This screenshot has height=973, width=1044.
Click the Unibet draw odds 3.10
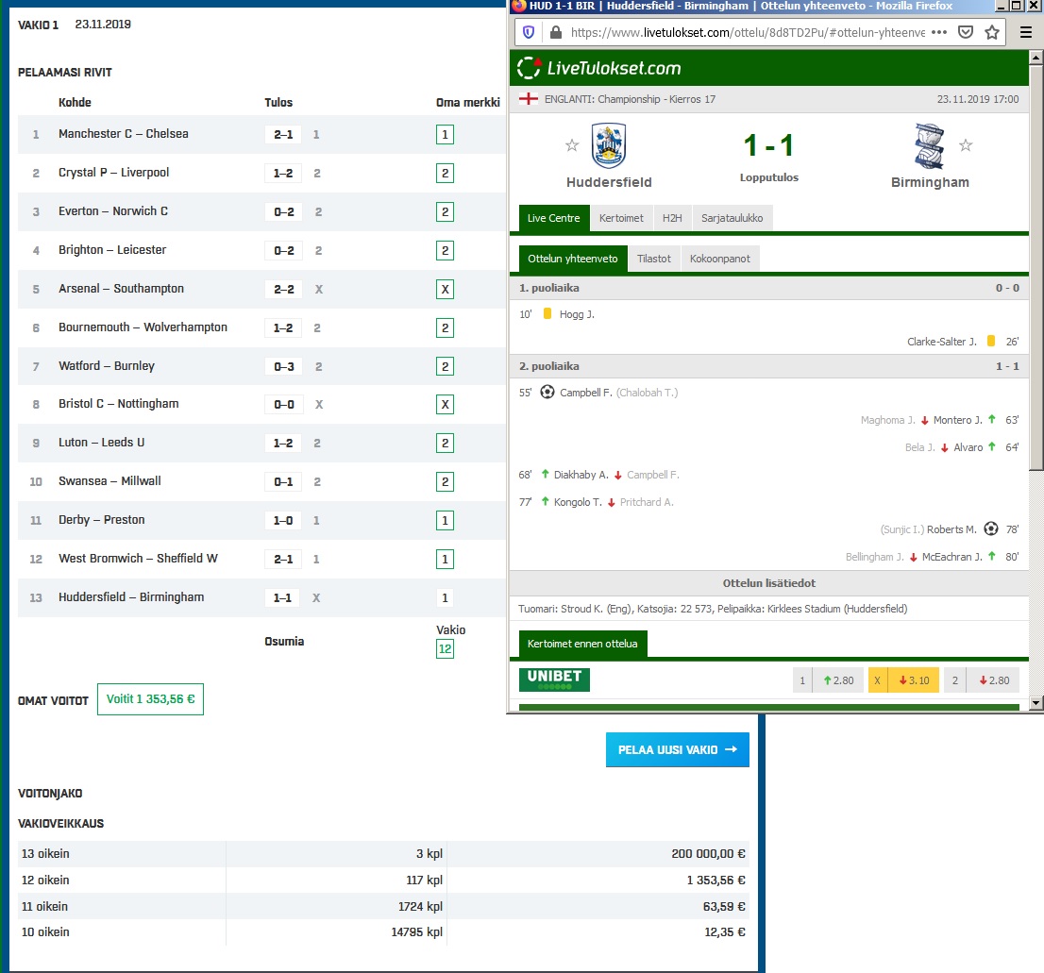pos(903,680)
